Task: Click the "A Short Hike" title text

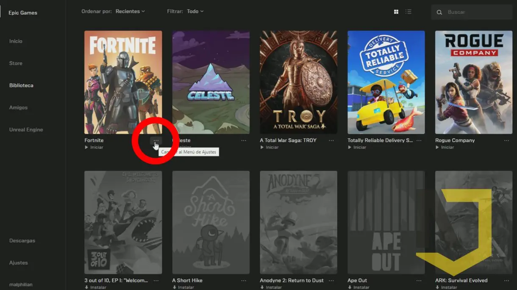Action: tap(187, 280)
